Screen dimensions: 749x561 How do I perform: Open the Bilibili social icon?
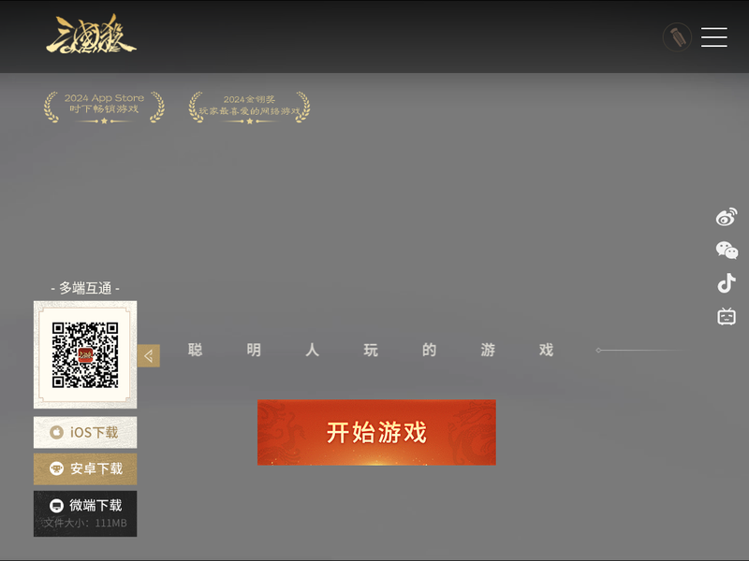pyautogui.click(x=727, y=317)
